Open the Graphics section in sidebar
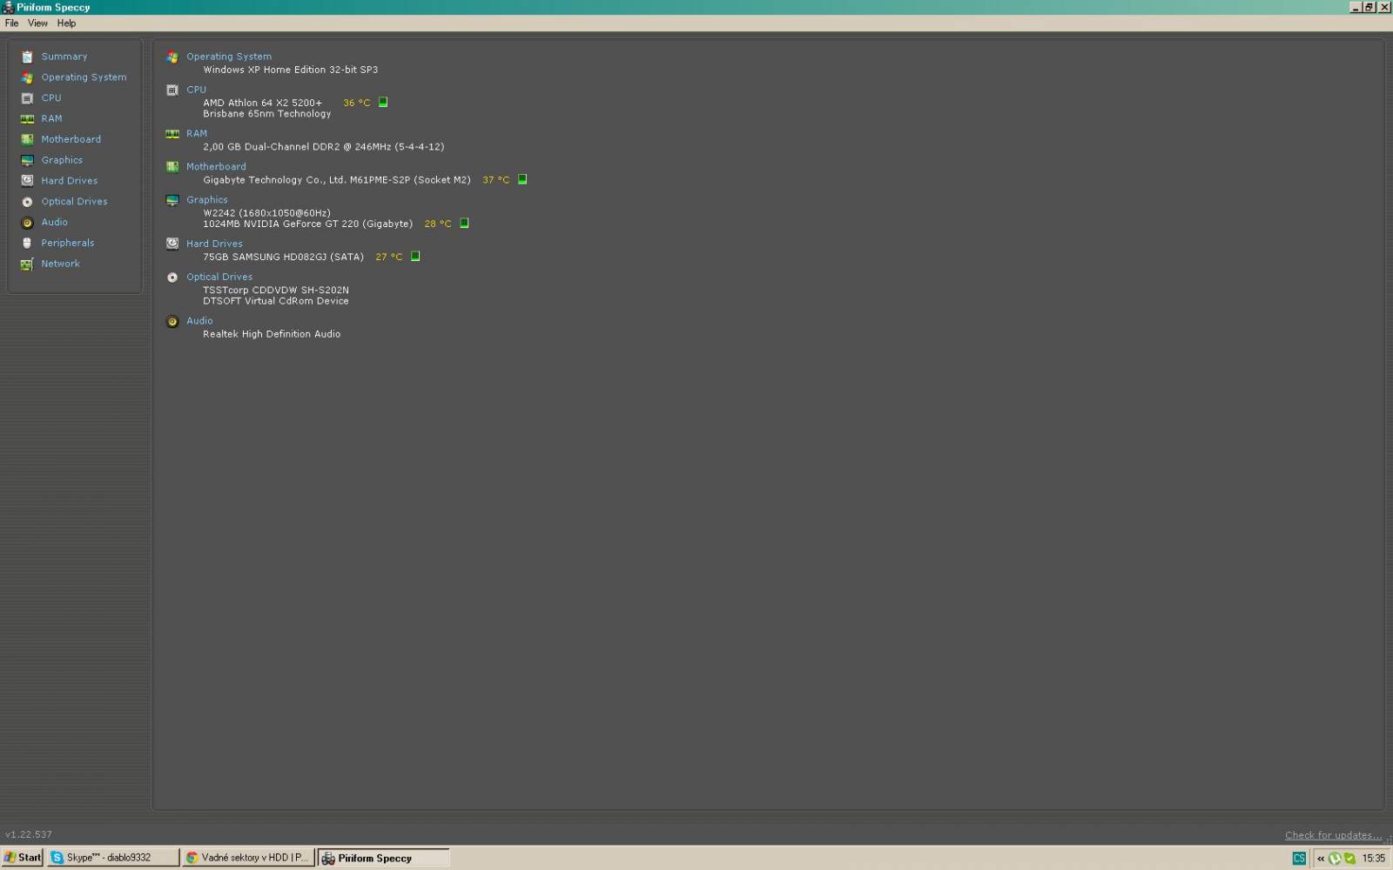The width and height of the screenshot is (1393, 870). (x=62, y=160)
